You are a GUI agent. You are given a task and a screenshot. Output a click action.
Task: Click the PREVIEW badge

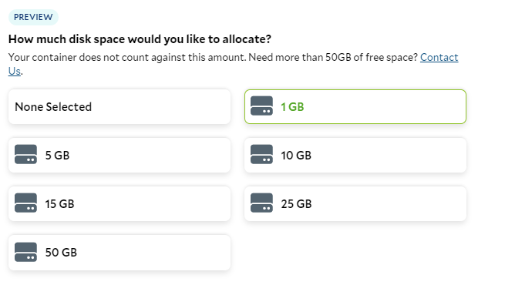tap(33, 17)
